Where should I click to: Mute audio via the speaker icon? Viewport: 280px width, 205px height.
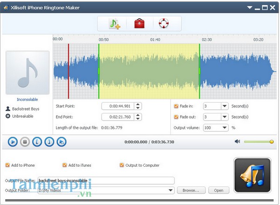[x=238, y=141]
